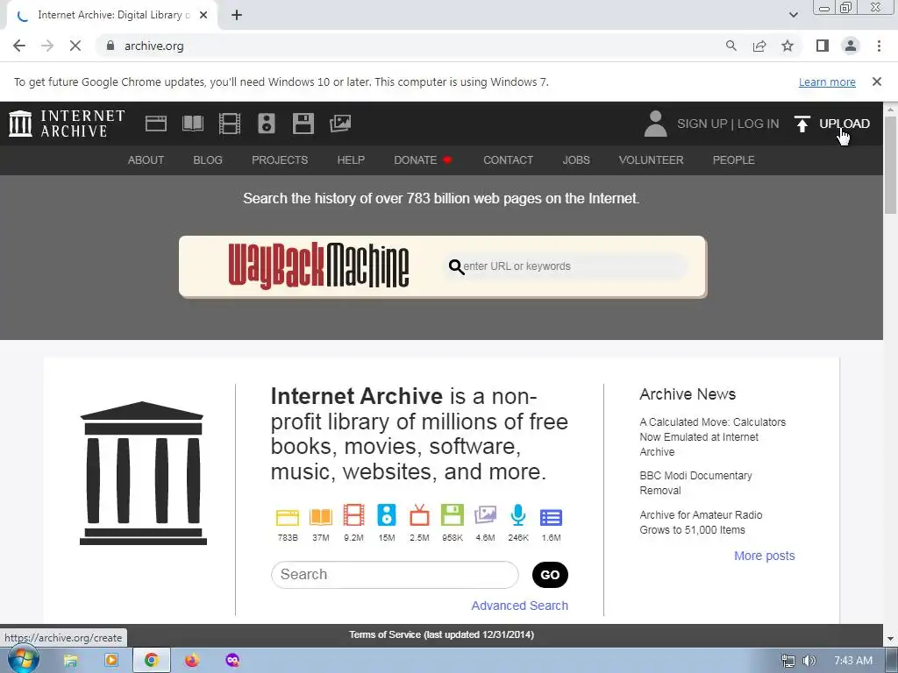Bookmark this page with the star
Viewport: 898px width, 673px height.
(788, 46)
